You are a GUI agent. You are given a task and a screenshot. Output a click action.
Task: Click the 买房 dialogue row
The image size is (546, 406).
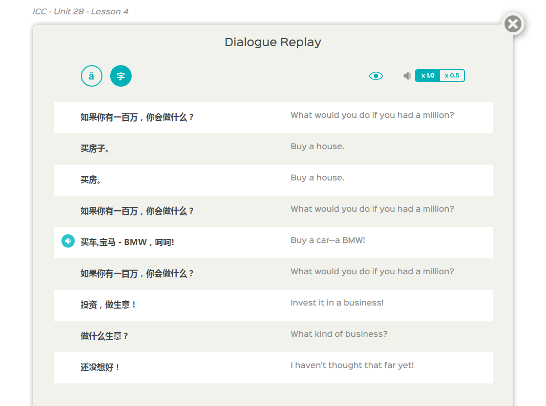pyautogui.click(x=91, y=180)
